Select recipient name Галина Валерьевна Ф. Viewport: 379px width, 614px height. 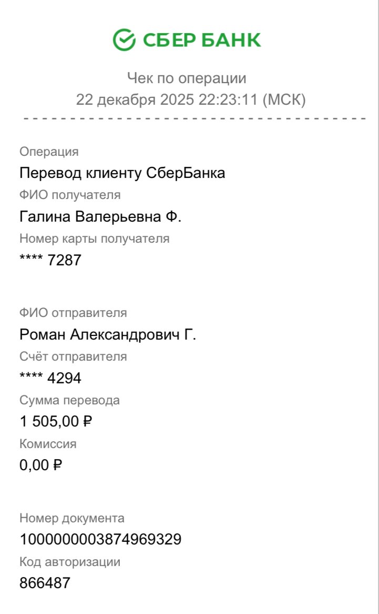100,216
